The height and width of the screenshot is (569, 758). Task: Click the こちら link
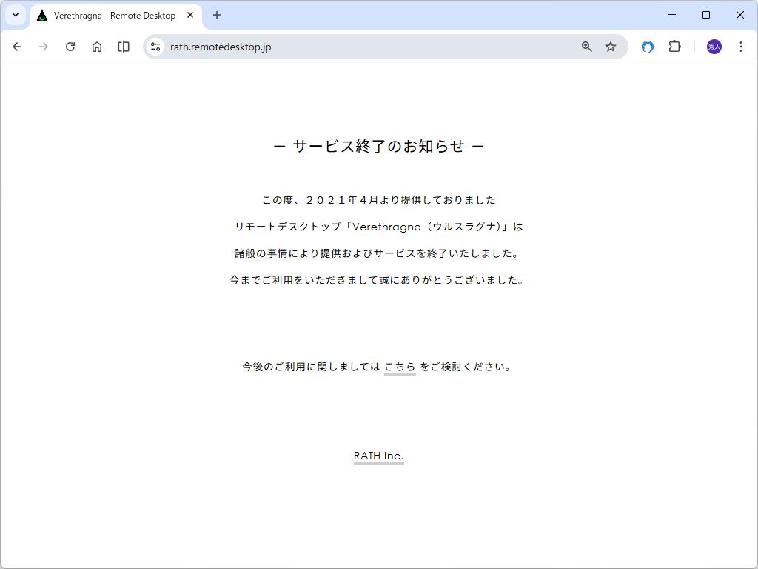coord(400,365)
